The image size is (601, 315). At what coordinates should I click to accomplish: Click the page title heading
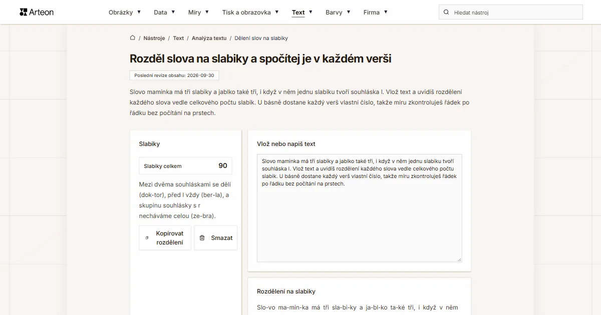click(260, 58)
